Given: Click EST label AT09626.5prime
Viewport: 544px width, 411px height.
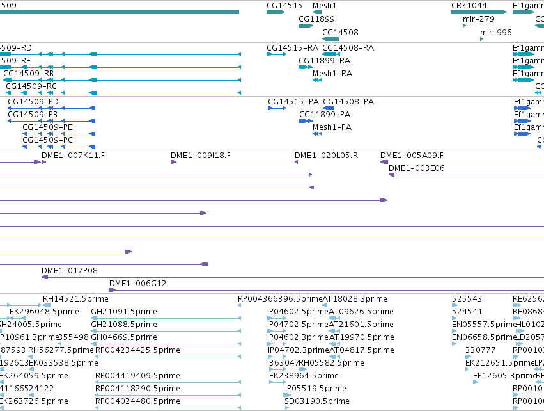Looking at the screenshot, I should (361, 312).
